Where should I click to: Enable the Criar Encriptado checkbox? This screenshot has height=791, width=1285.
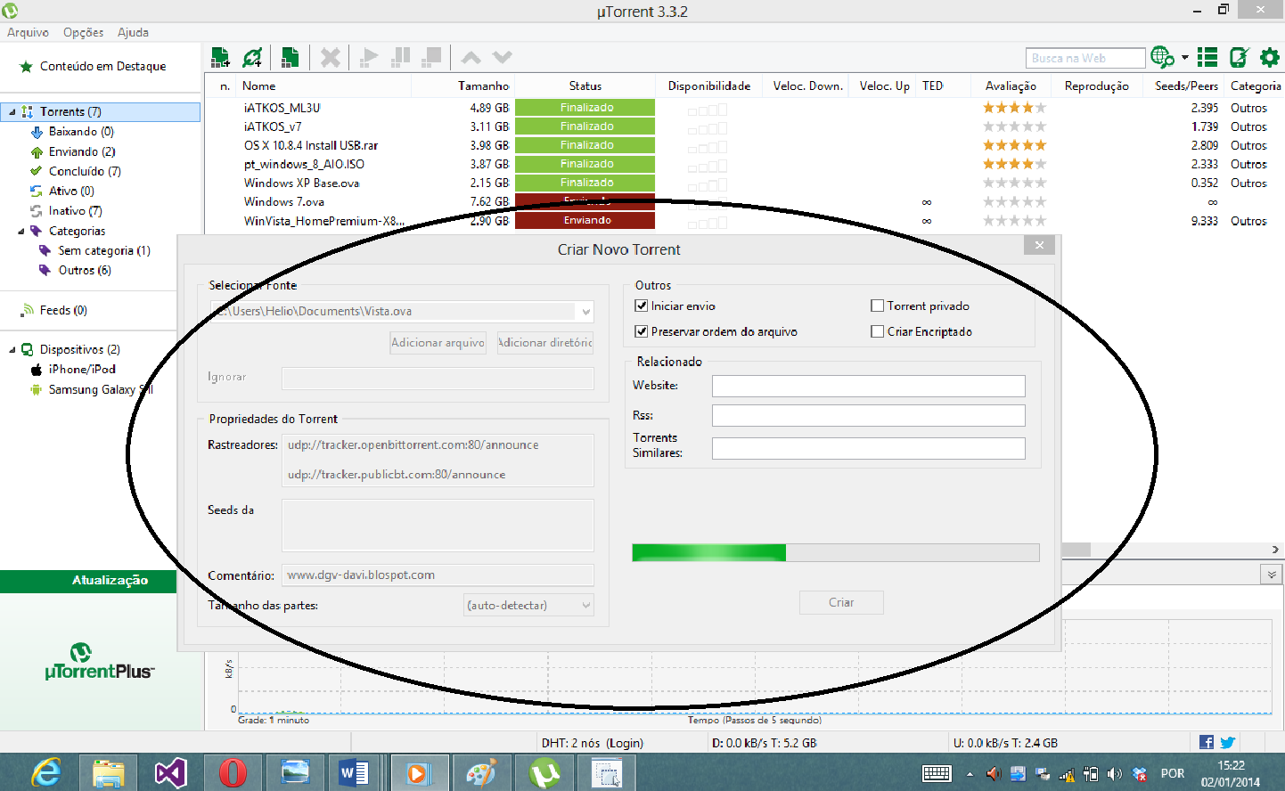(877, 331)
